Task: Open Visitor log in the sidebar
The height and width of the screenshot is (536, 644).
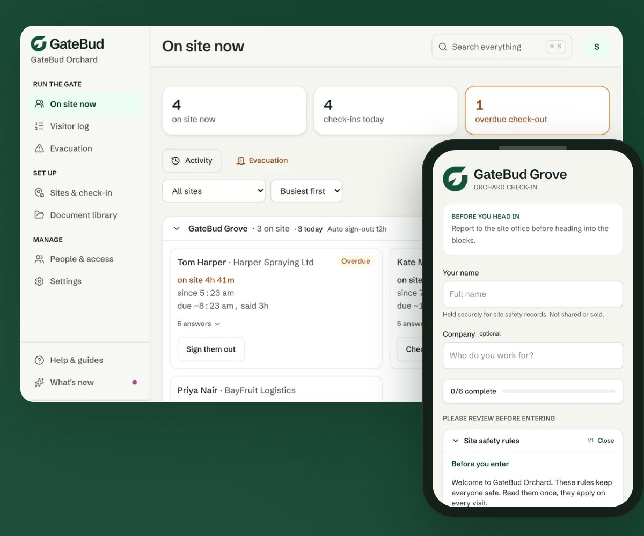Action: (x=86, y=126)
